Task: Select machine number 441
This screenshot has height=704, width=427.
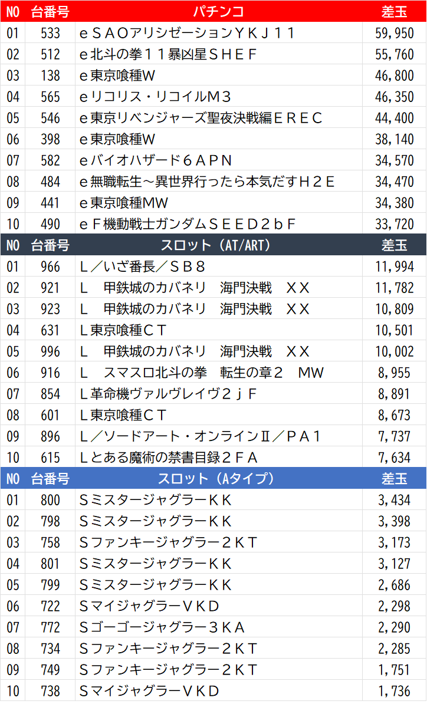Action: point(50,202)
